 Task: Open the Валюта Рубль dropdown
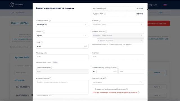click(62, 36)
